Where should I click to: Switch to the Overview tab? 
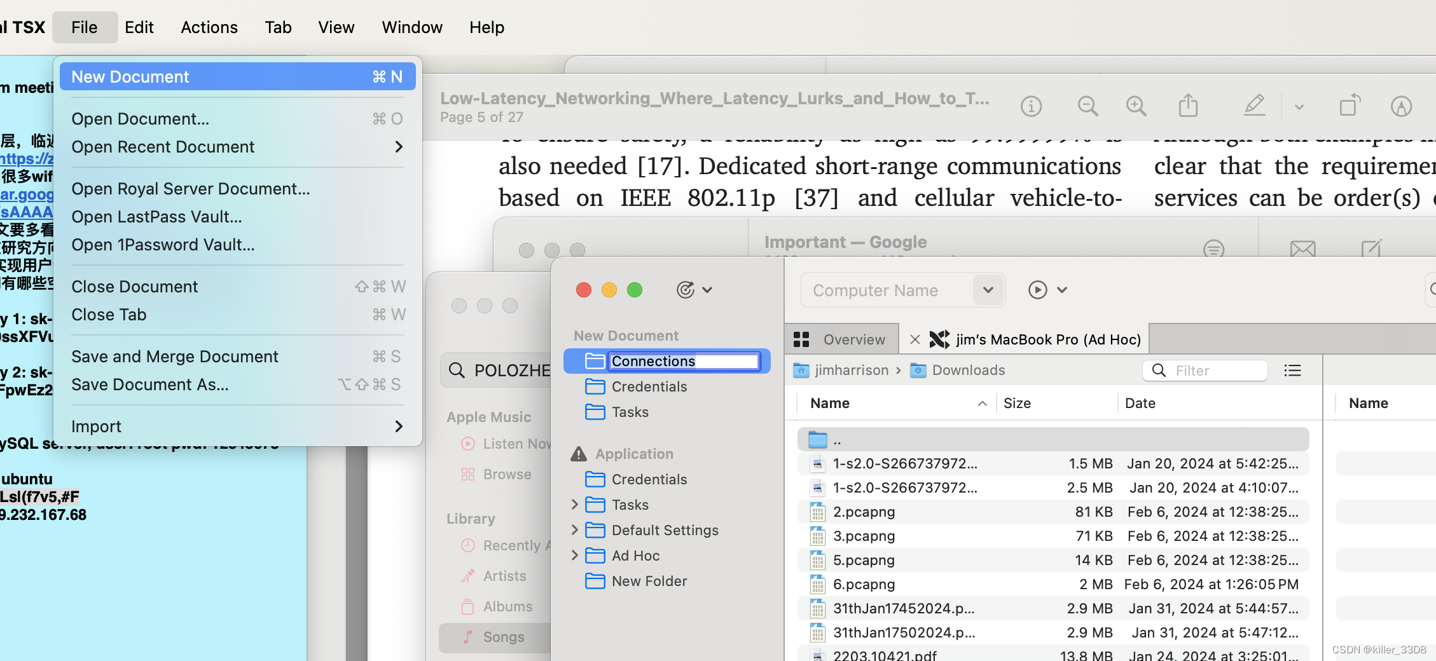coord(841,339)
